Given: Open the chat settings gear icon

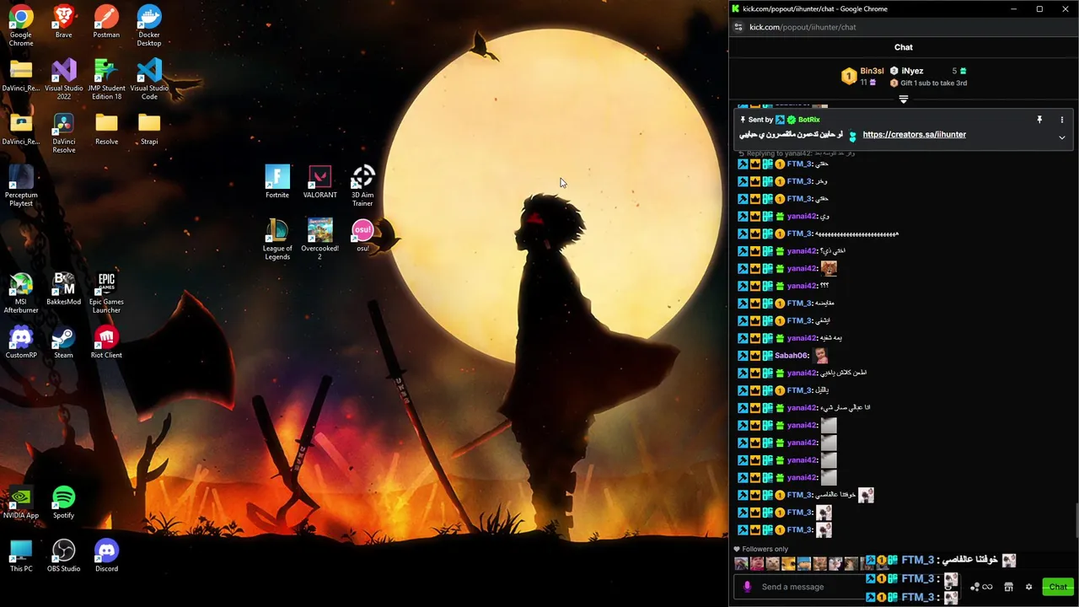Looking at the screenshot, I should point(1028,587).
